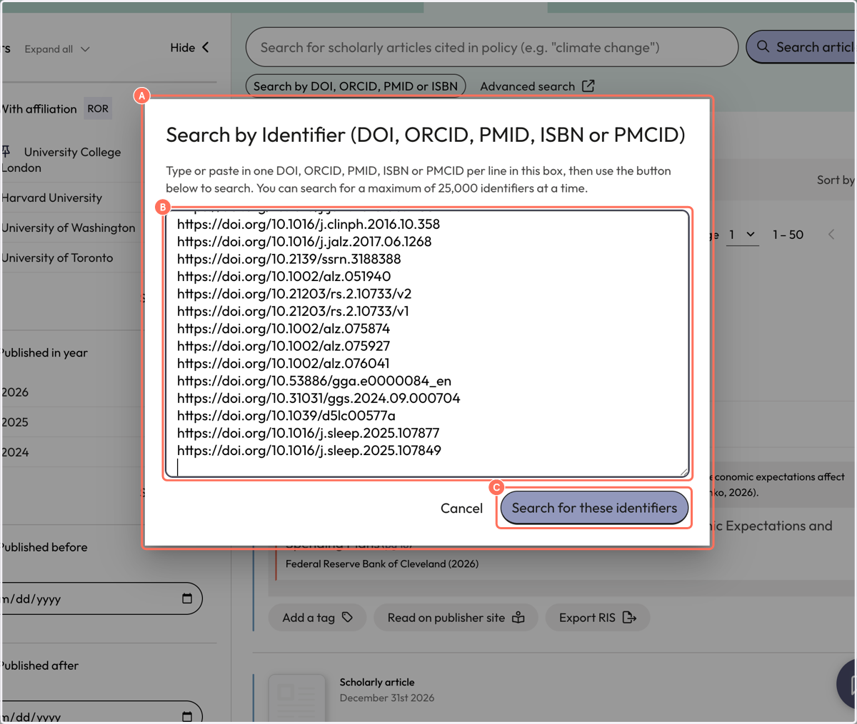Click the DOI line 10.1002/alz.051940
This screenshot has height=724, width=857.
pos(284,276)
